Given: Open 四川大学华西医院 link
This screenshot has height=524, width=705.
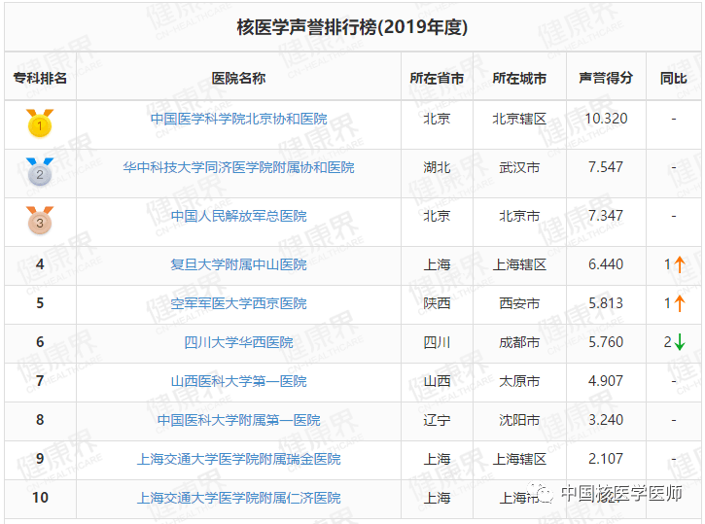Looking at the screenshot, I should tap(239, 342).
